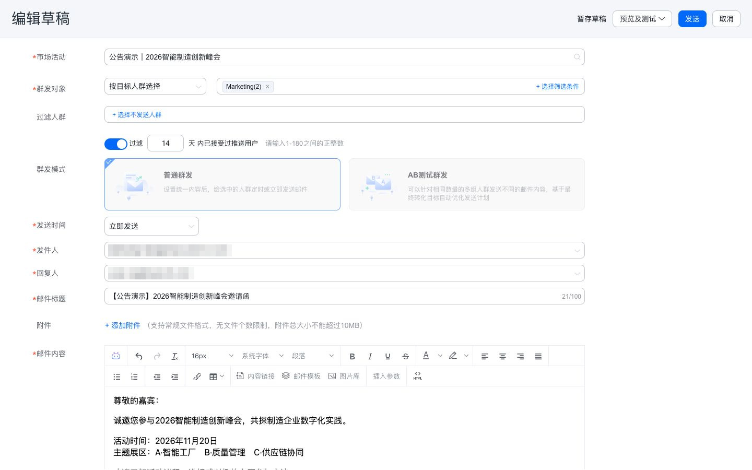Open the 预览及测试 menu
The image size is (752, 470).
[x=642, y=19]
